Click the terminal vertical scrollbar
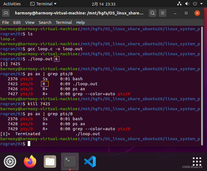207x171 pixels. click(x=202, y=86)
